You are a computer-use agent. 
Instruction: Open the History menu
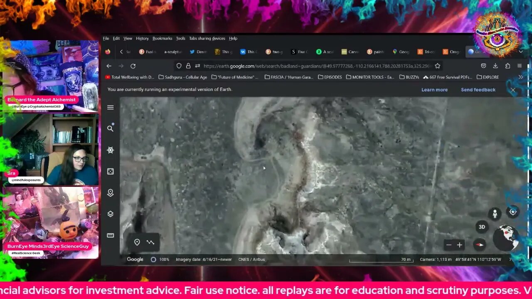142,39
